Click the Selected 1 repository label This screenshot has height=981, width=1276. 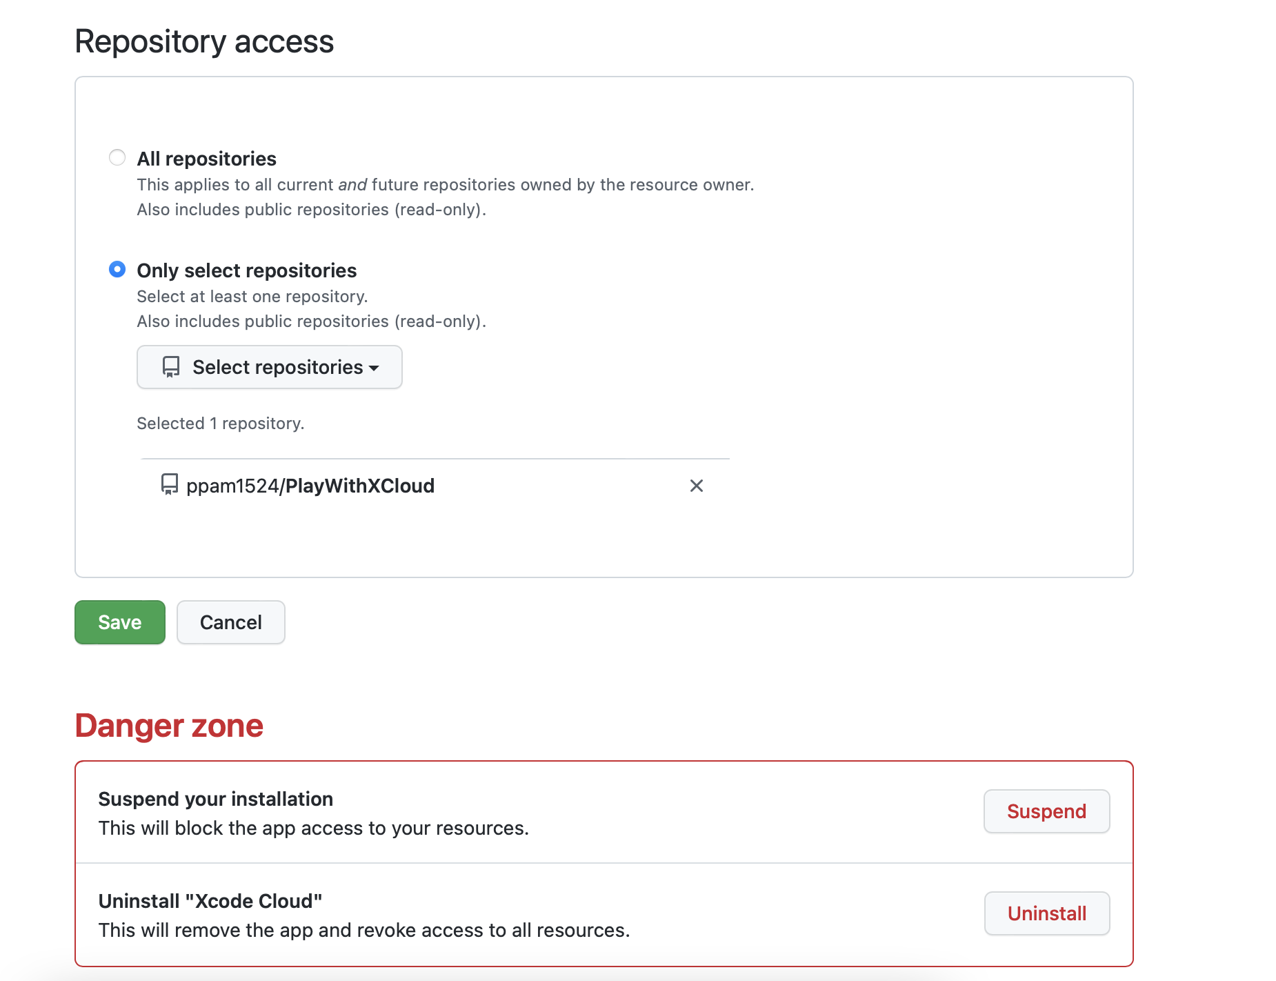221,423
